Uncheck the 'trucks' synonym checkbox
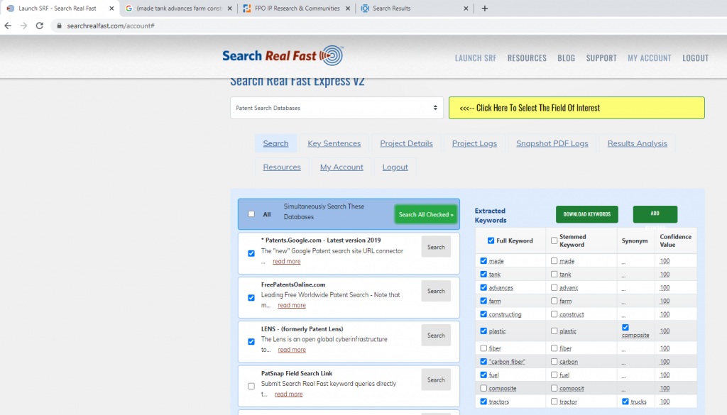The height and width of the screenshot is (415, 727). [625, 402]
